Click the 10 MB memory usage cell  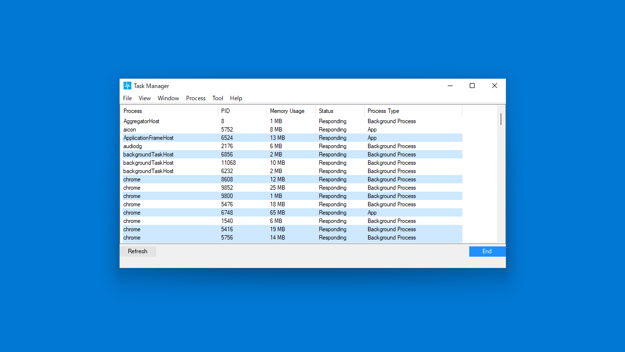277,163
